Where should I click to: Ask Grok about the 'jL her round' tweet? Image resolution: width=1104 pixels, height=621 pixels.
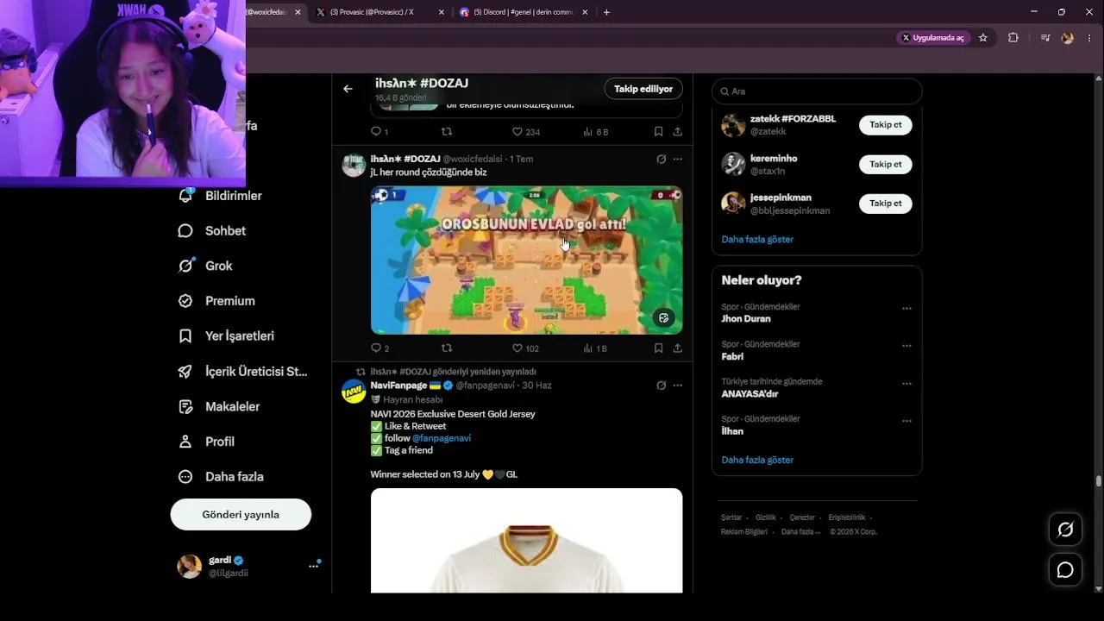point(662,160)
